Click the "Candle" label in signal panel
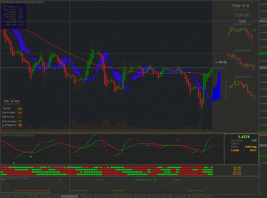267x198 pixels. [235, 150]
